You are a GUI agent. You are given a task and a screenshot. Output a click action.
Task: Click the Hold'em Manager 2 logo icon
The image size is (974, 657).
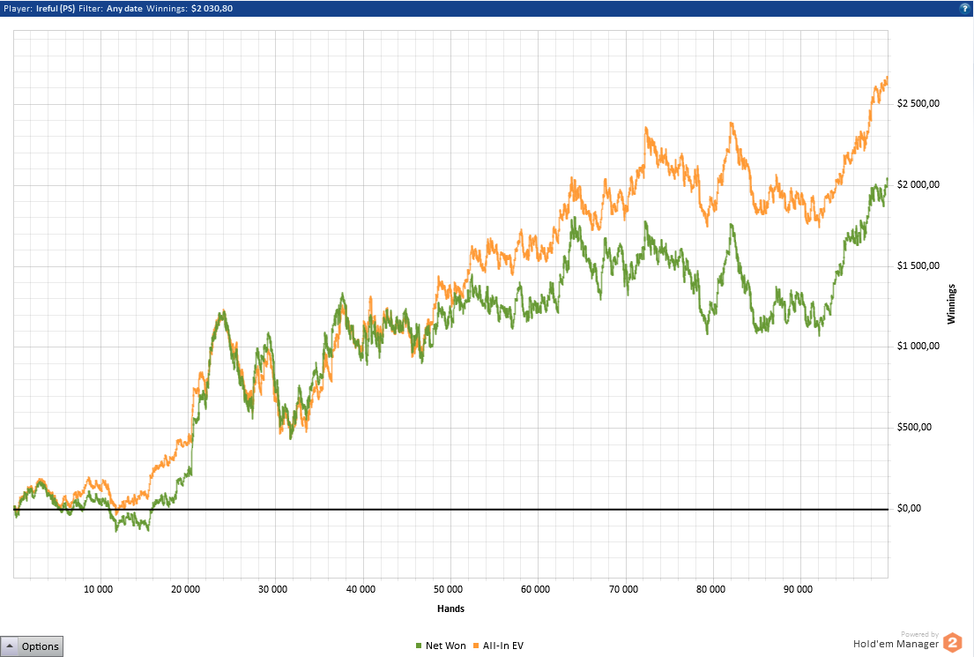[953, 643]
